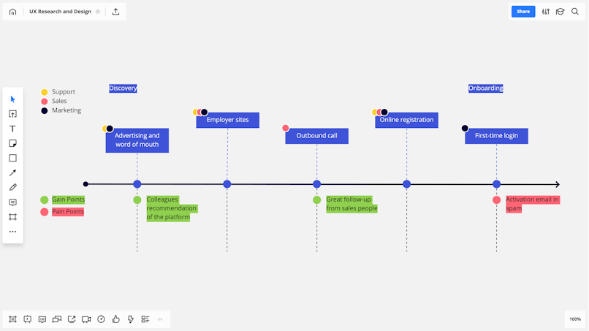The height and width of the screenshot is (331, 589).
Task: Click the dark dot on First-time login box
Action: (x=465, y=128)
